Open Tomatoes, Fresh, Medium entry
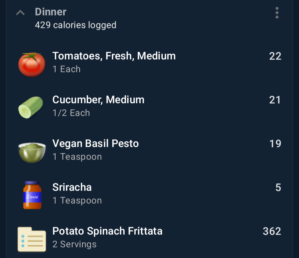Viewport: 299px width, 258px height. point(149,63)
